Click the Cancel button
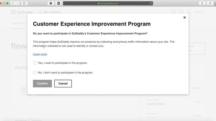Viewport: 216px width, 121px height. [x=63, y=83]
